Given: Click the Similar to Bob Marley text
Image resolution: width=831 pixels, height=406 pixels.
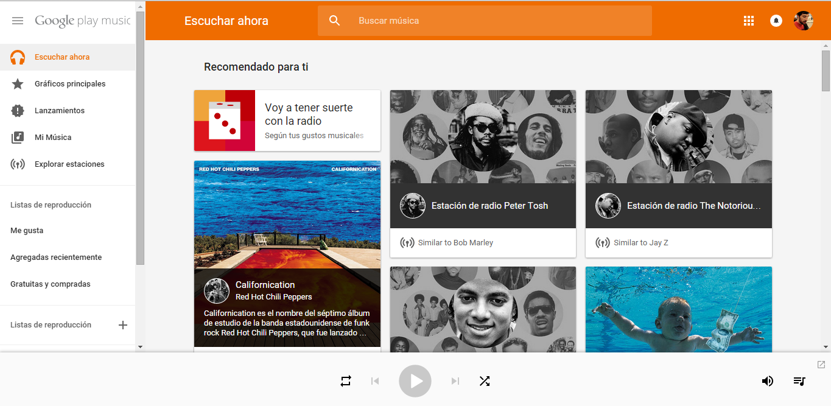Looking at the screenshot, I should coord(455,243).
